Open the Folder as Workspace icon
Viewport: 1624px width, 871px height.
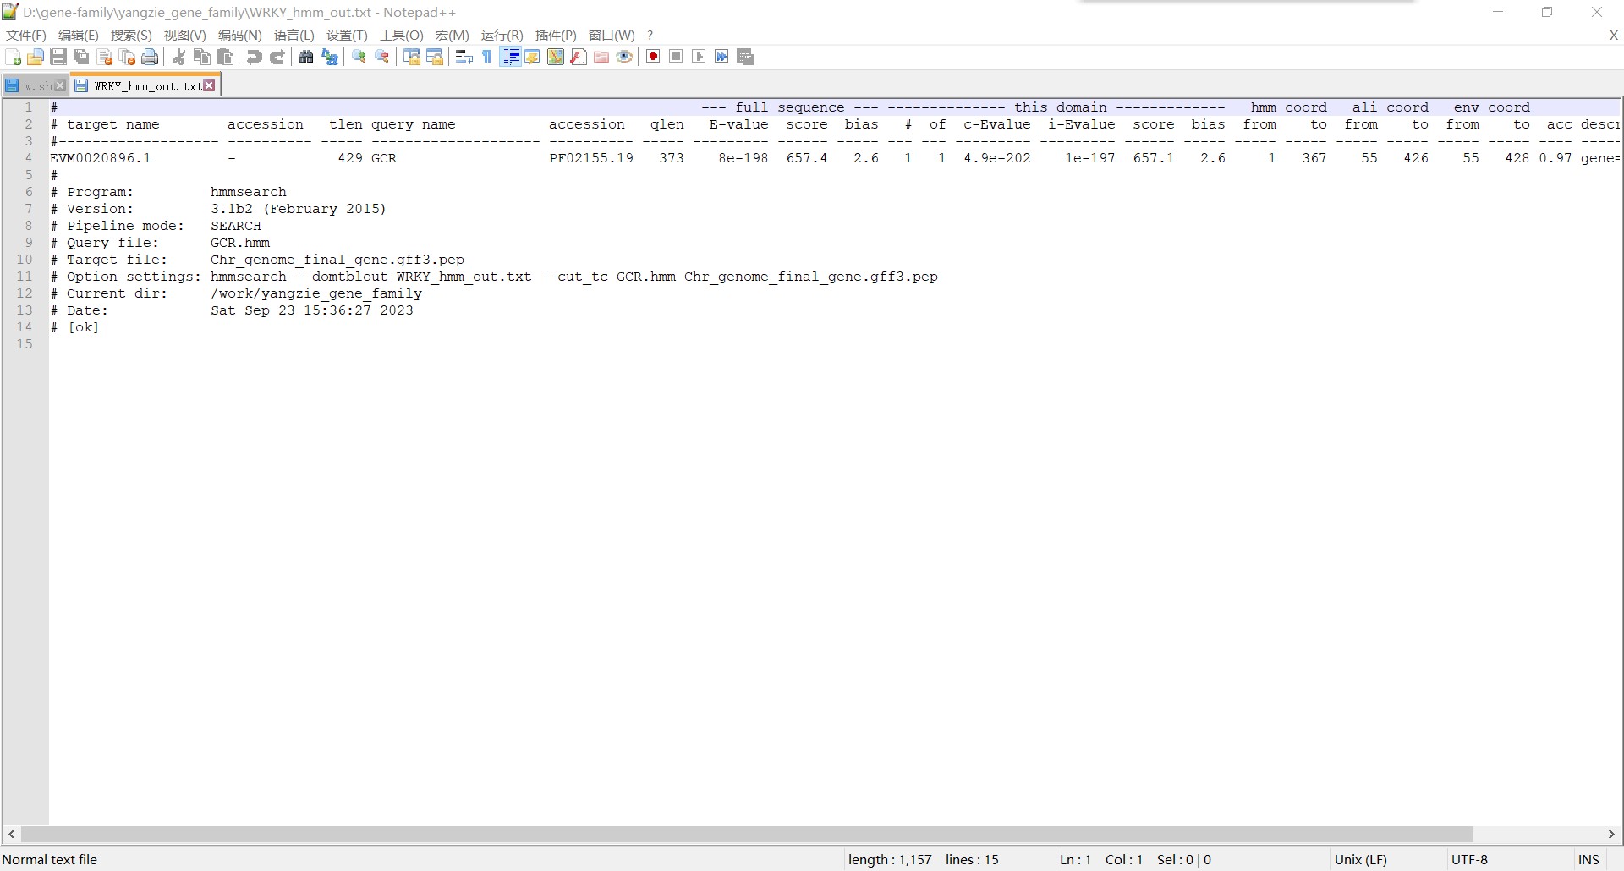[x=601, y=57]
